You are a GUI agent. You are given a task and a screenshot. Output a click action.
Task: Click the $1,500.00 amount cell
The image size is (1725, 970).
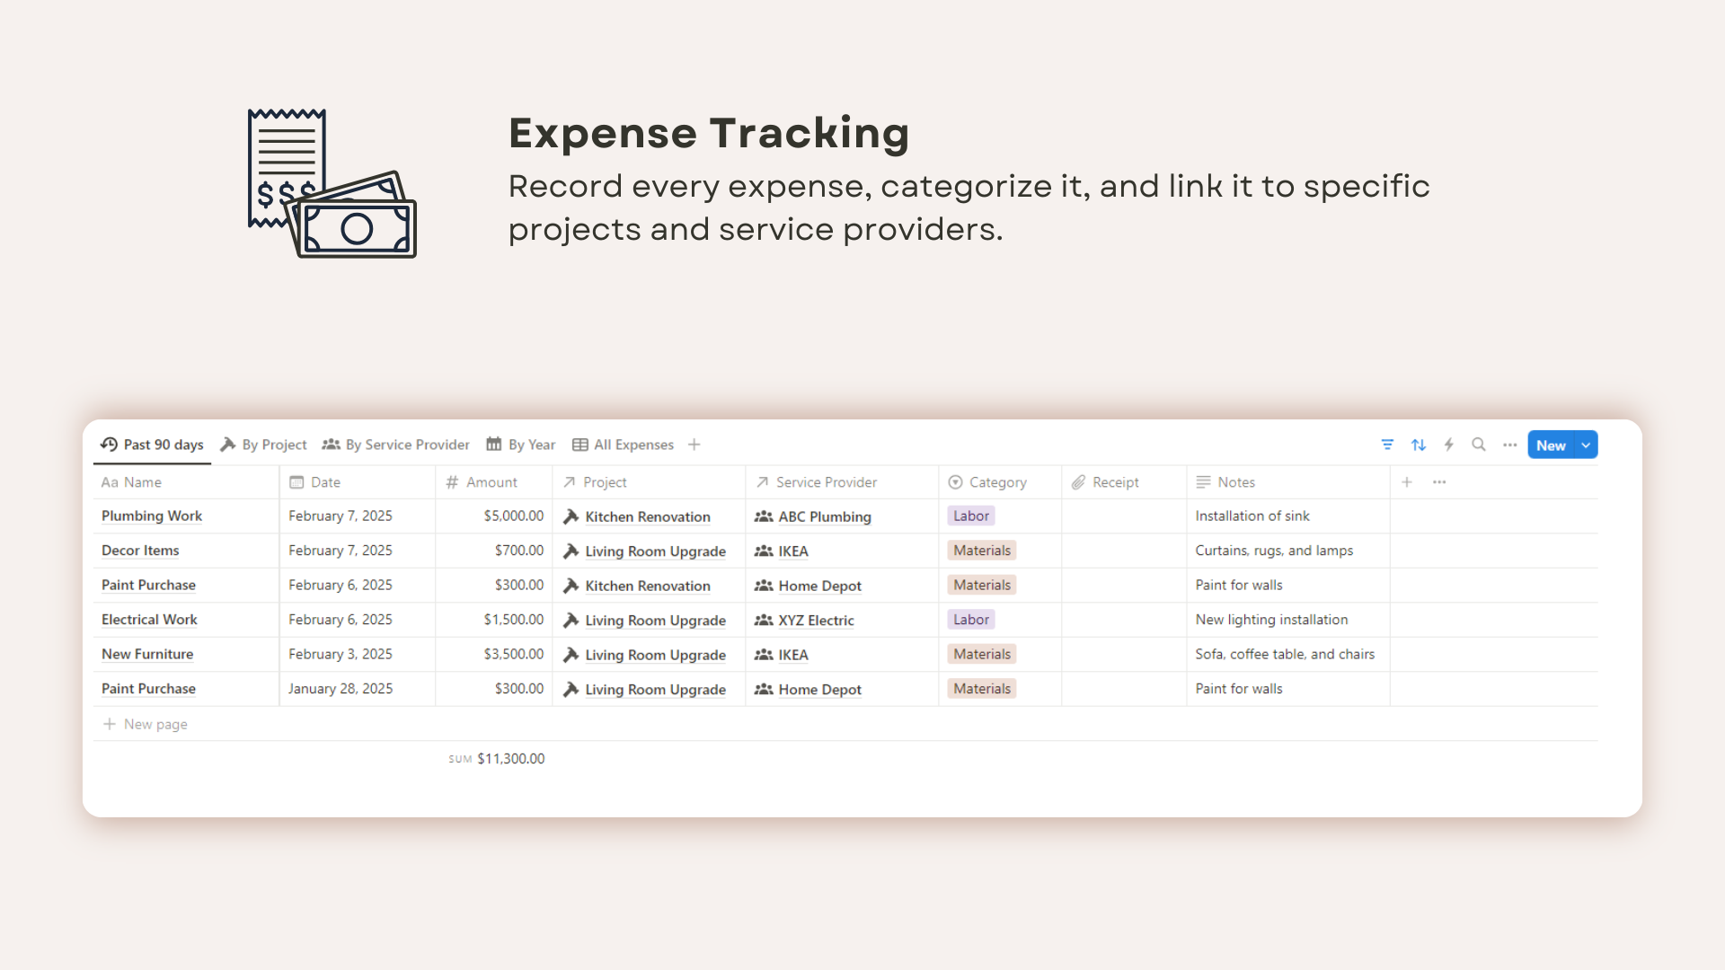pos(494,620)
